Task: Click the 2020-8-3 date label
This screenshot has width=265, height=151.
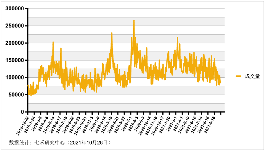Action: click(x=133, y=123)
